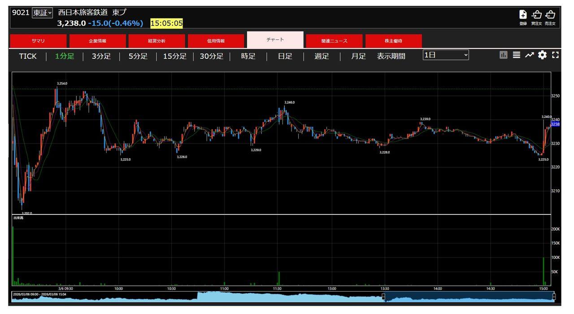Select the TICK chart interval
574x314 pixels.
pos(28,56)
